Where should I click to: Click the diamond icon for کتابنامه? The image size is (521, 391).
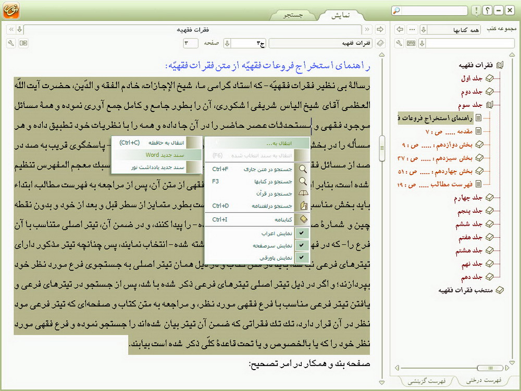click(x=303, y=219)
